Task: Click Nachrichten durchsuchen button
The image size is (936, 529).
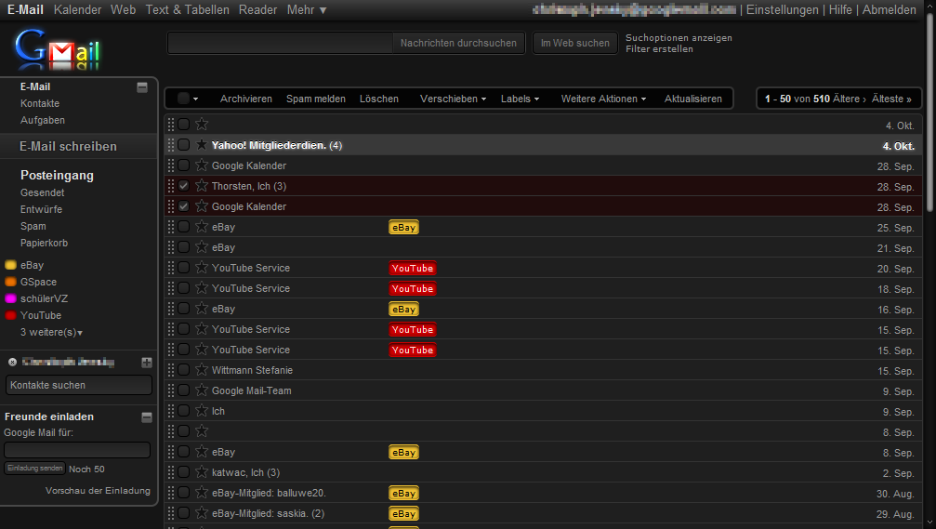Action: (x=458, y=43)
